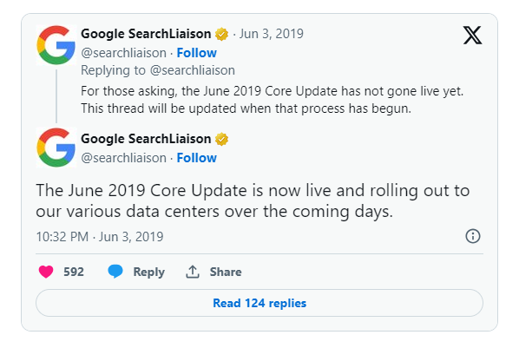The height and width of the screenshot is (348, 519).
Task: Open the X logo in tweet corner
Action: pyautogui.click(x=472, y=35)
